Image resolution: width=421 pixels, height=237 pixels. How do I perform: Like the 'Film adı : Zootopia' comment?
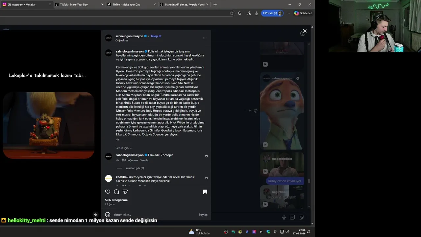point(207,156)
